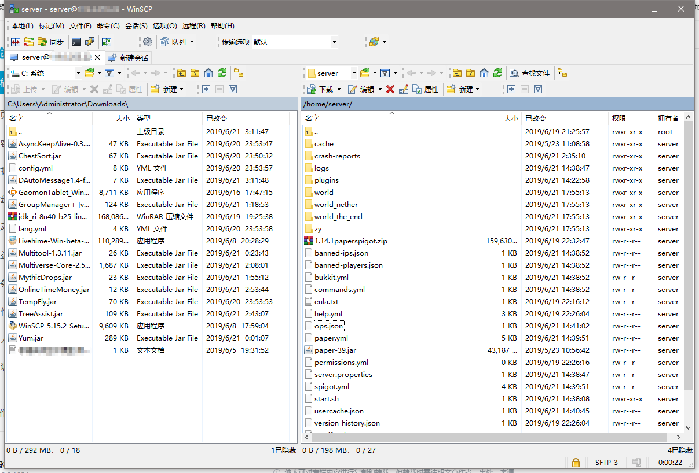Open the 新建会话 new session tab

[x=128, y=58]
